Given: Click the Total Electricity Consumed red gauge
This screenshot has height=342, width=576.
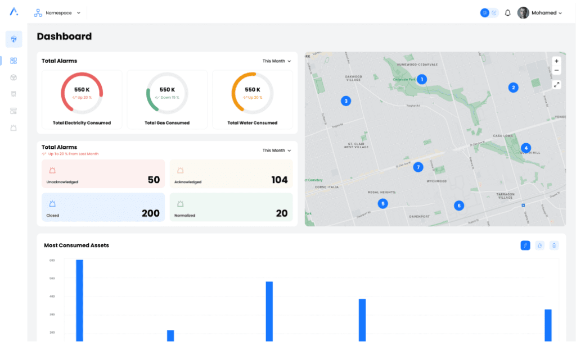Looking at the screenshot, I should point(82,93).
